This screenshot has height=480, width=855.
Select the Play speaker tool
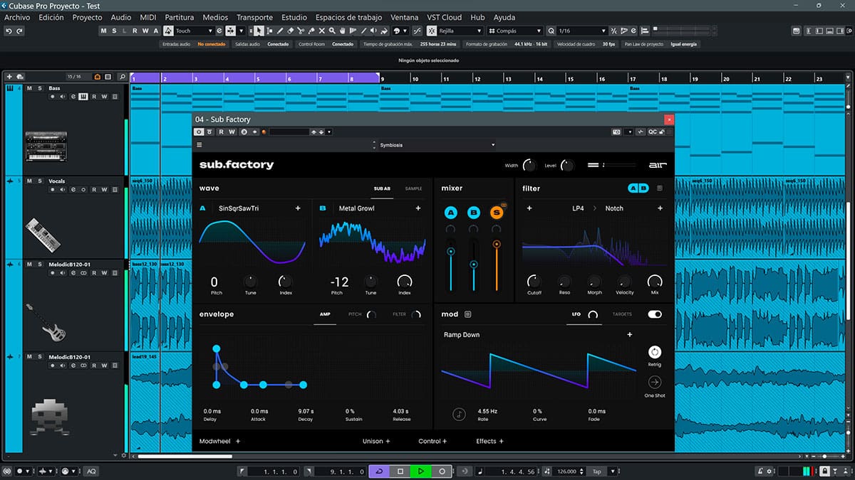(x=373, y=31)
